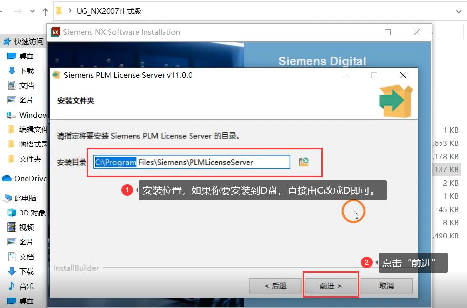Minimize the Siemens PLM License Server dialog
This screenshot has width=467, height=308.
click(x=346, y=75)
